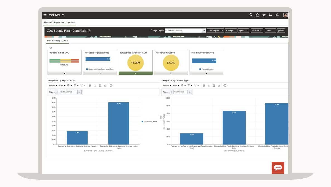This screenshot has height=187, width=331.
Task: Click the Save Layout button
Action: pyautogui.click(x=214, y=31)
